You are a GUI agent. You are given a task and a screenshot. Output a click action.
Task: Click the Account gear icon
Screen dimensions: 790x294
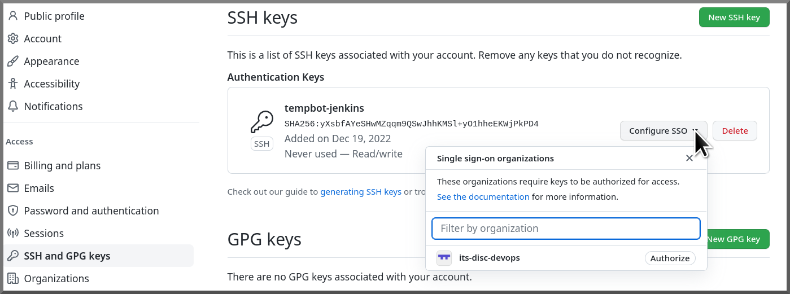[x=13, y=38]
